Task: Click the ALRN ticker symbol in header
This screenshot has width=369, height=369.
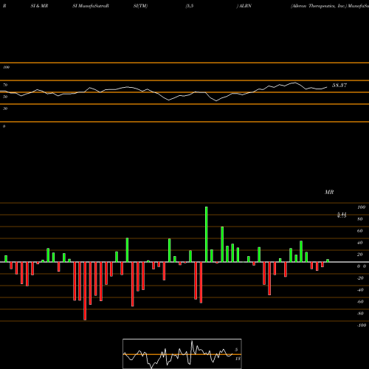Action: coord(245,6)
